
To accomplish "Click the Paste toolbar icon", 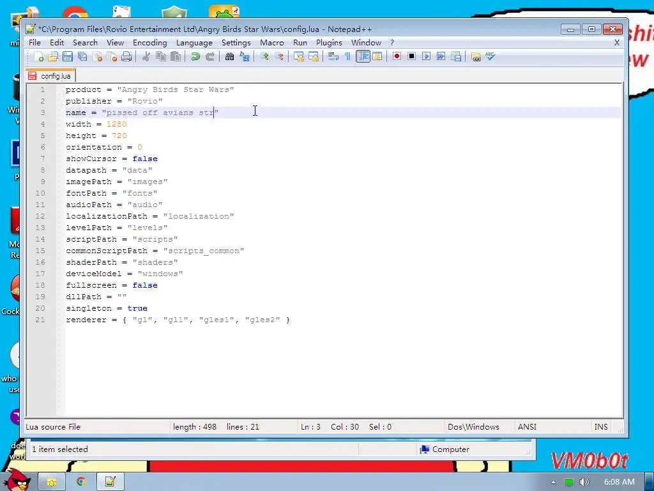I will point(176,56).
